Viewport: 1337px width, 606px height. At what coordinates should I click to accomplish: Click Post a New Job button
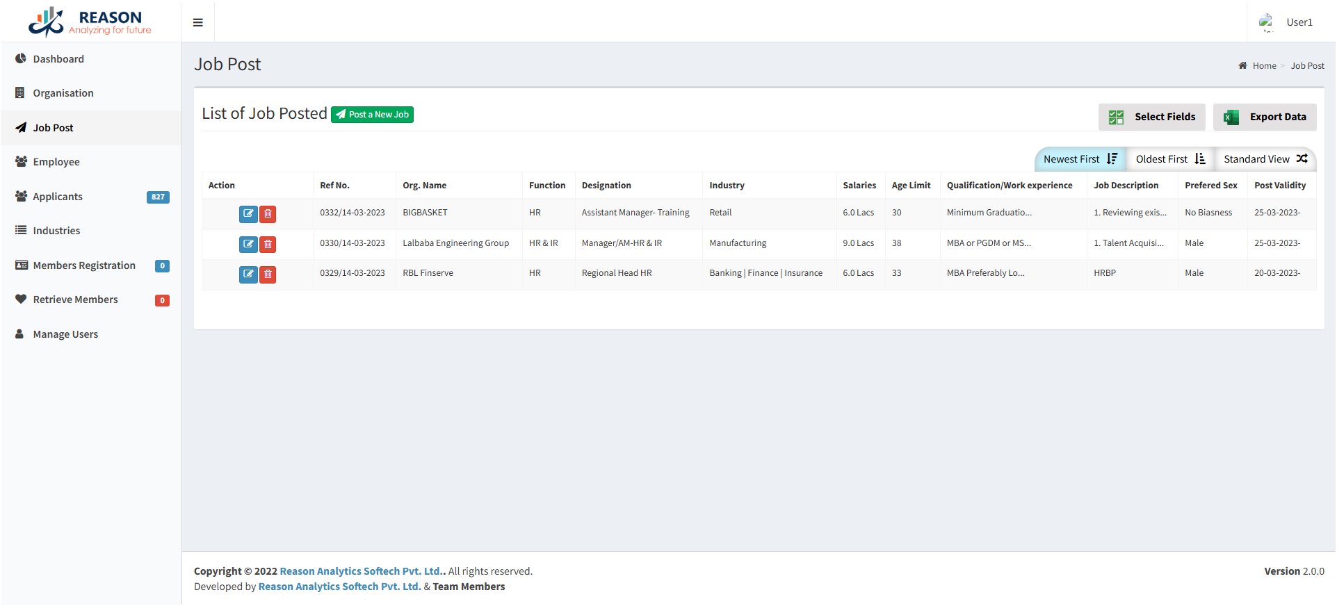(372, 115)
